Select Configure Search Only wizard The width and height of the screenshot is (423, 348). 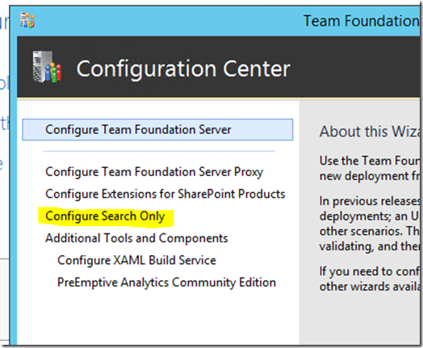point(105,216)
